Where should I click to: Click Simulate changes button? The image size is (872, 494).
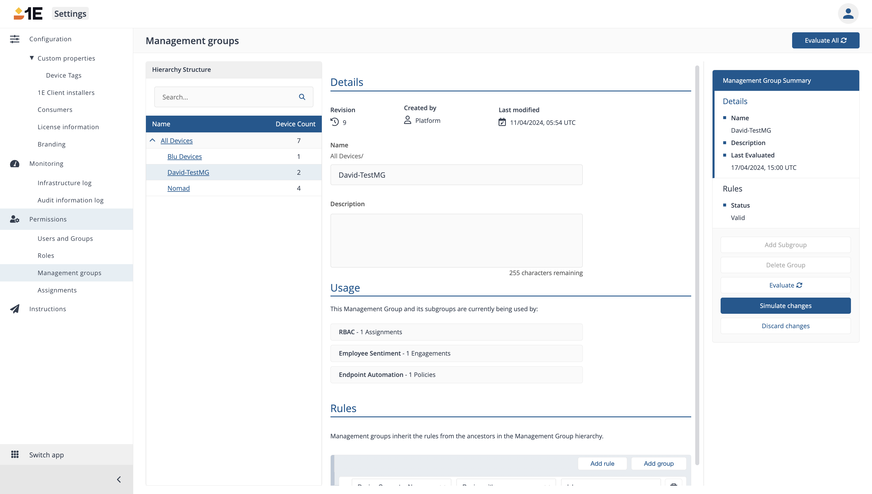click(785, 306)
